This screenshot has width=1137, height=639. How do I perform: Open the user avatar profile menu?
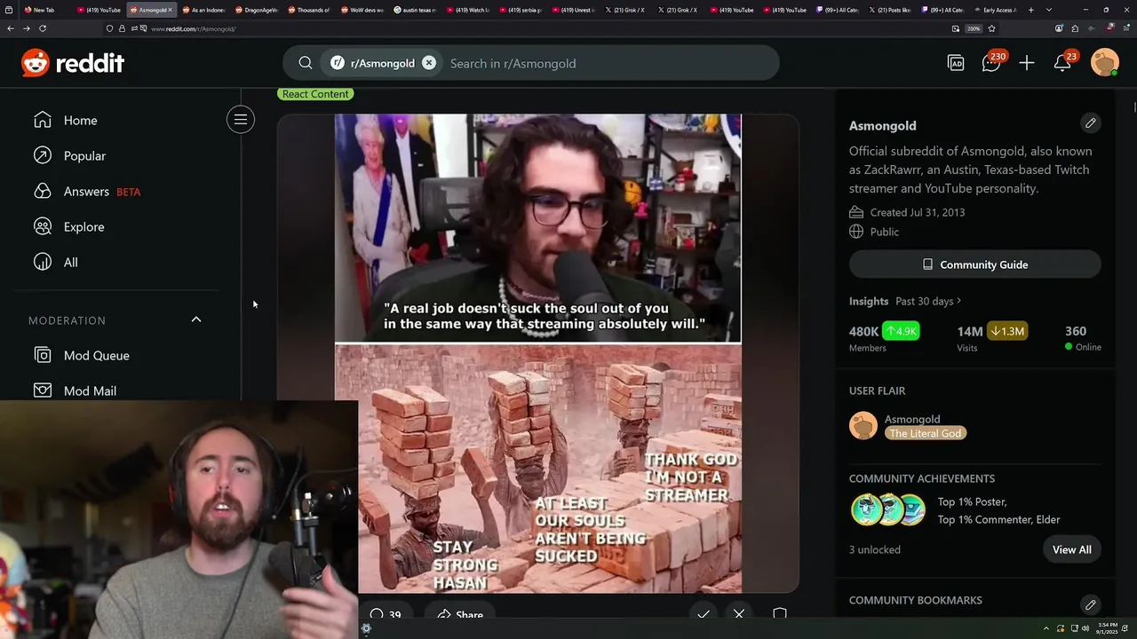coord(1105,63)
